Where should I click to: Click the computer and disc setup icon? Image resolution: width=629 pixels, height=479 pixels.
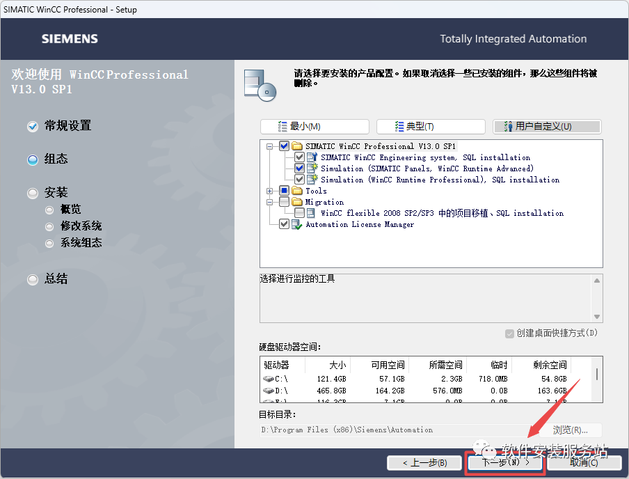[x=260, y=86]
